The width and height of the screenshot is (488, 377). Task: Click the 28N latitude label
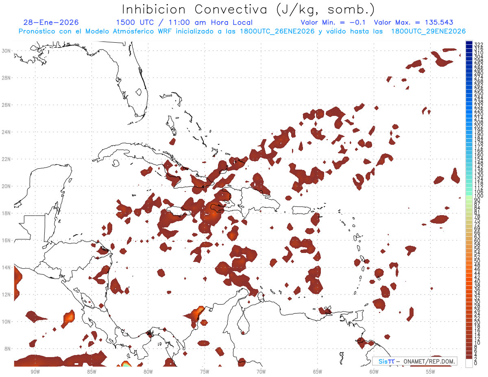[x=7, y=78]
